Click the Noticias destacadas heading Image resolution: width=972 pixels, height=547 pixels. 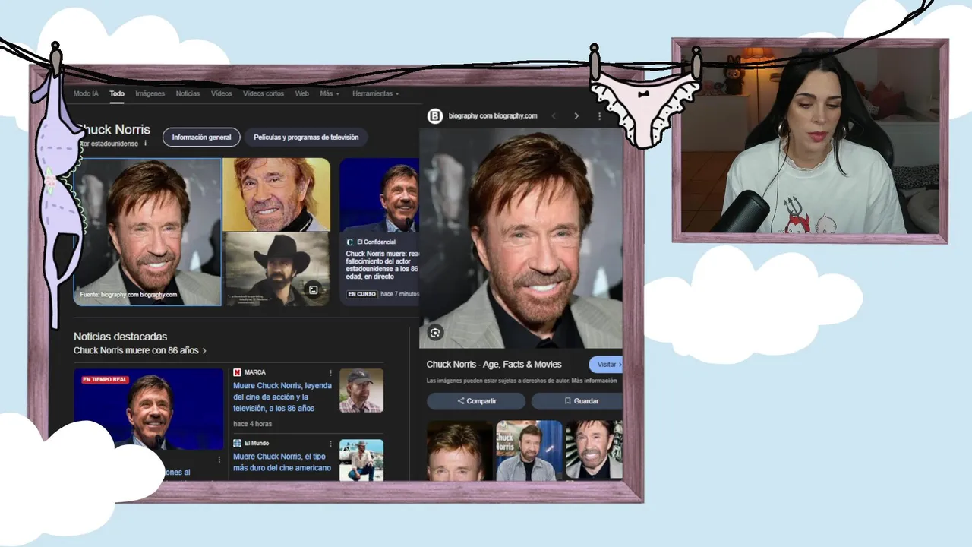click(x=120, y=337)
